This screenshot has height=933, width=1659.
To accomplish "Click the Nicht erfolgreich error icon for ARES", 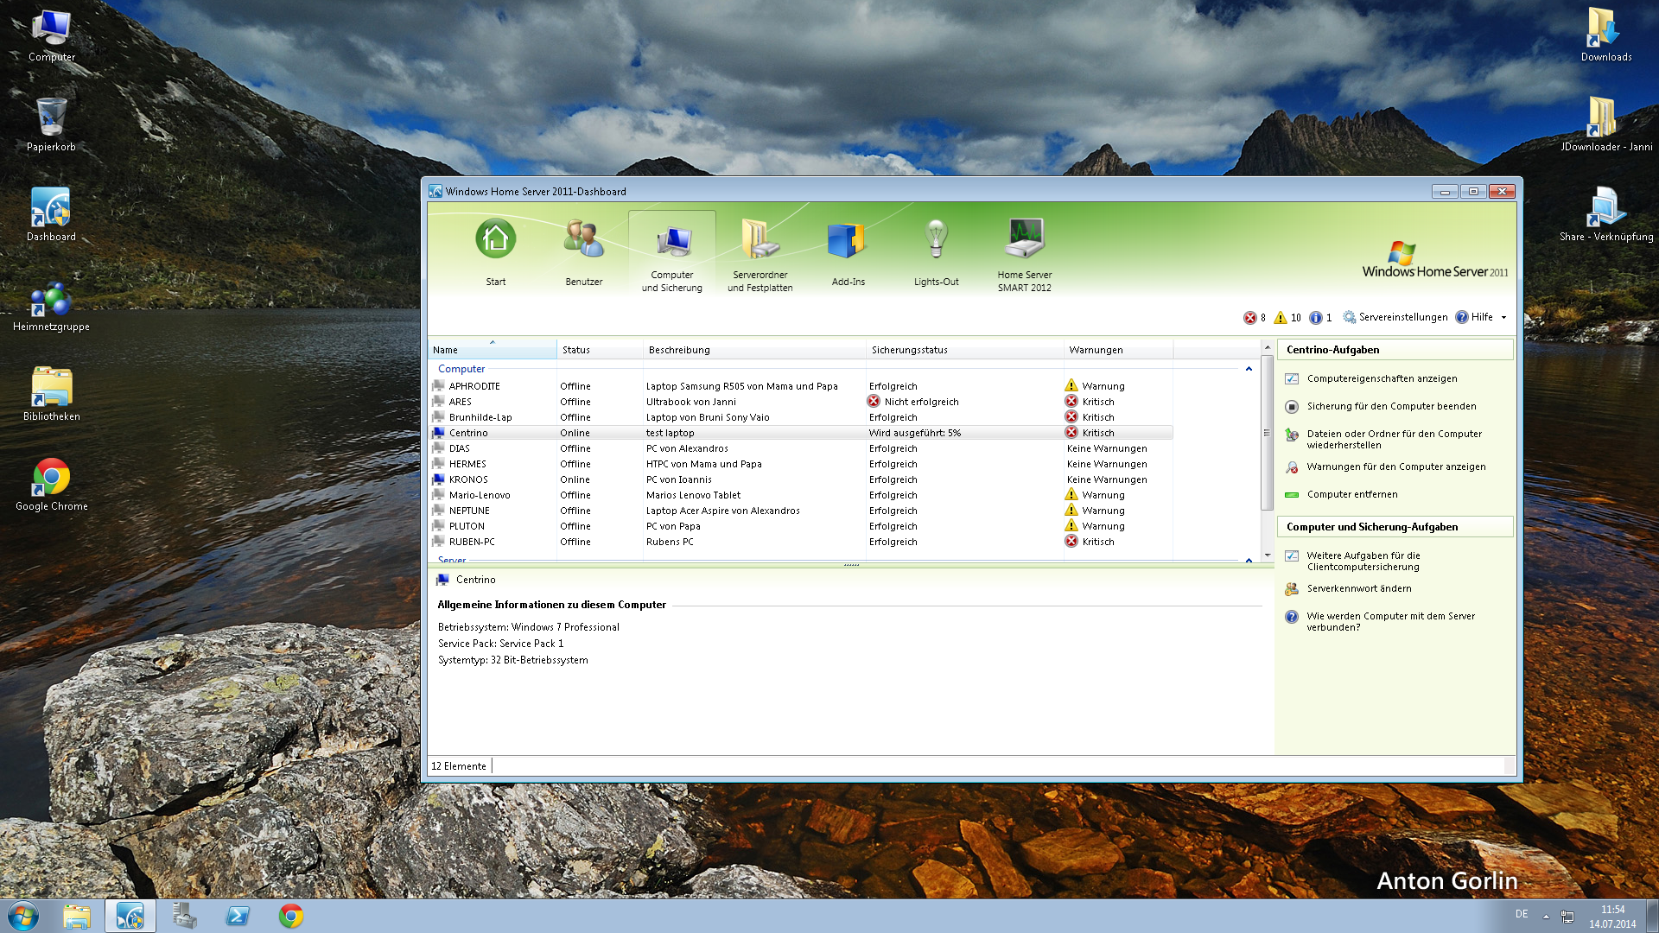I will (874, 401).
